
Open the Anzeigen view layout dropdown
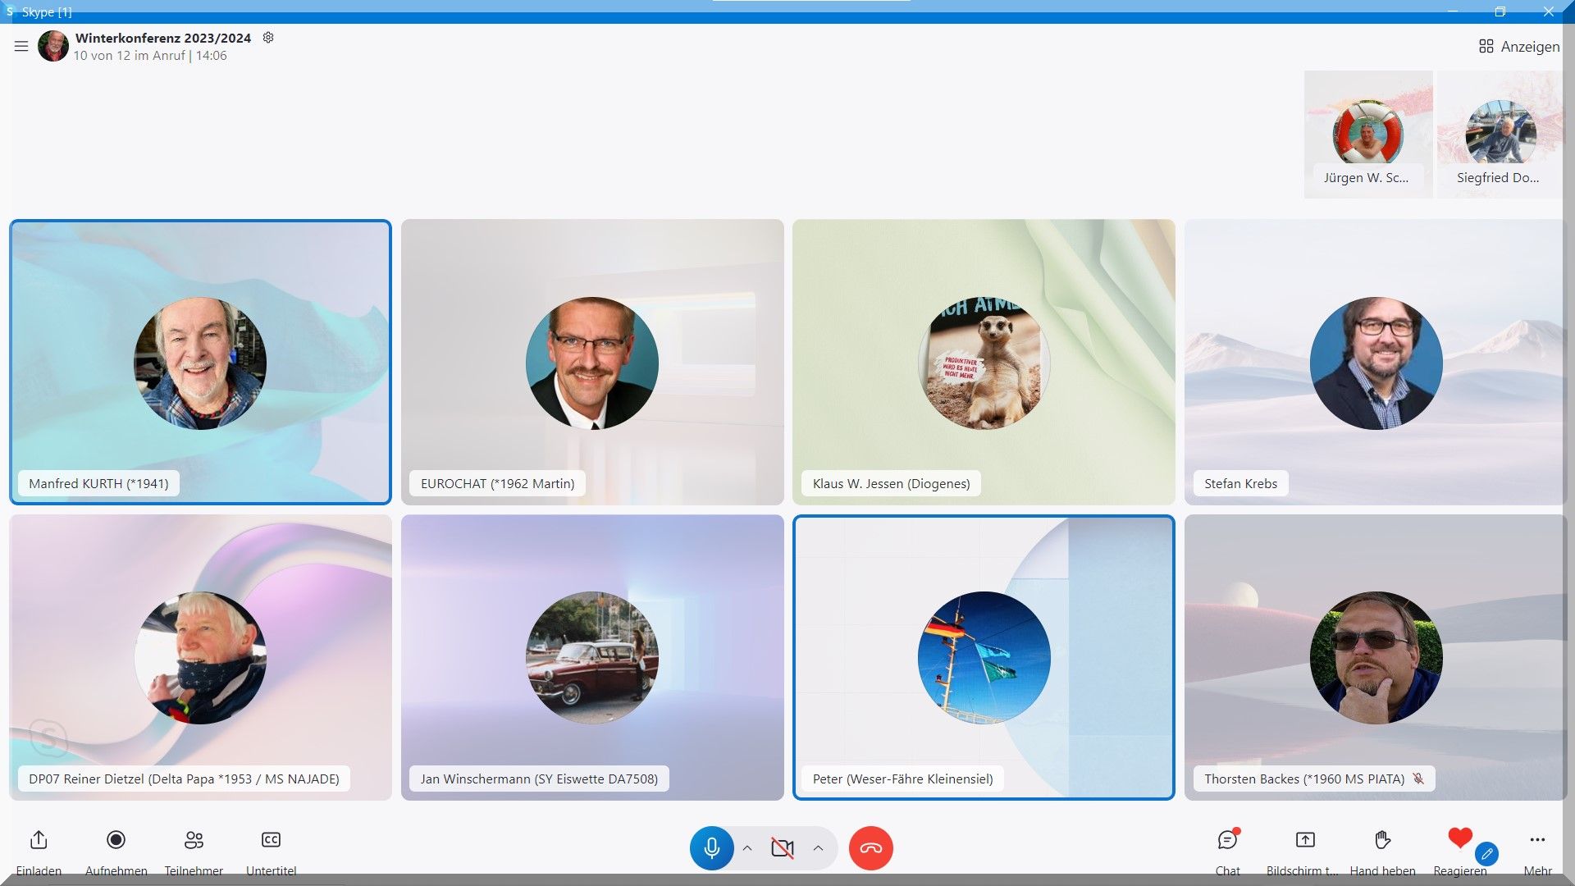click(1518, 47)
